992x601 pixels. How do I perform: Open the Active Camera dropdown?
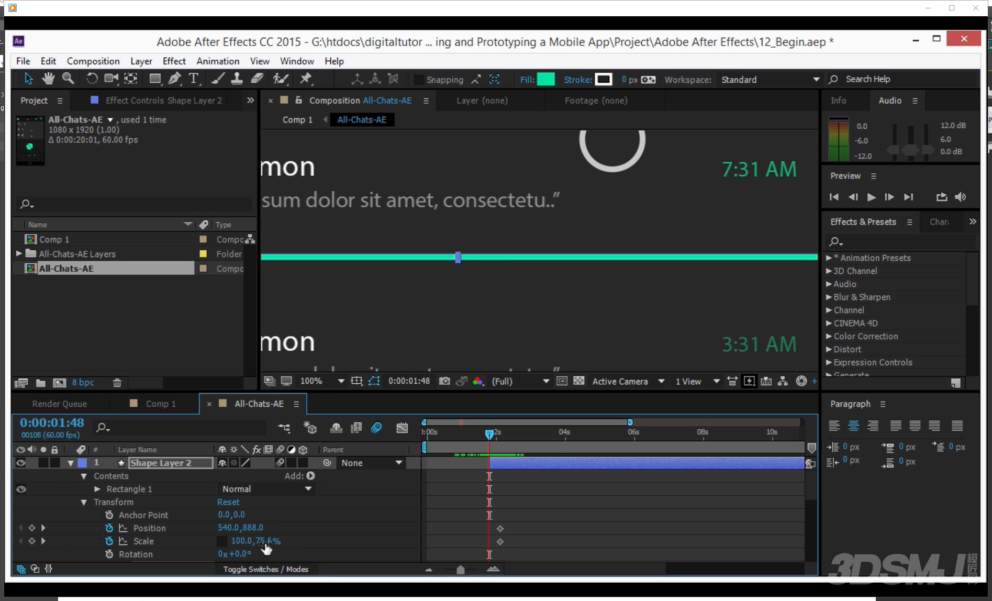pyautogui.click(x=628, y=381)
